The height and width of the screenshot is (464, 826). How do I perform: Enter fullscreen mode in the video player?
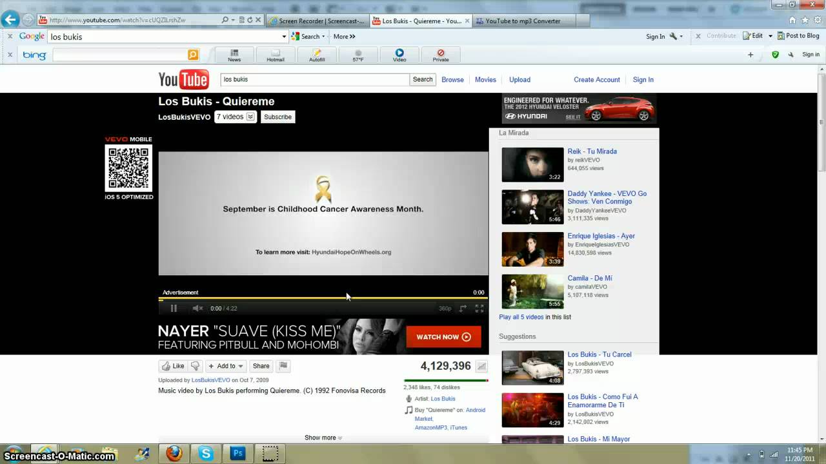pos(479,309)
